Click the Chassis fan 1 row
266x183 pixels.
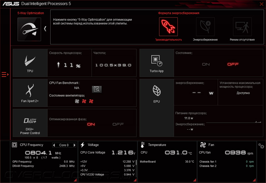[x=226, y=162]
